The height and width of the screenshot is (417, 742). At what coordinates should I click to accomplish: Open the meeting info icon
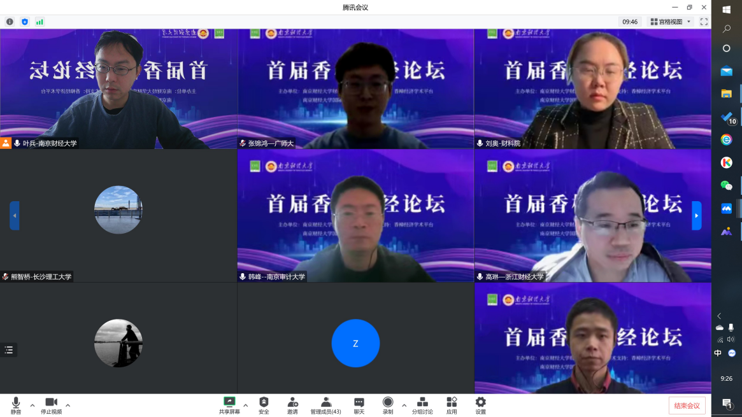coord(10,21)
